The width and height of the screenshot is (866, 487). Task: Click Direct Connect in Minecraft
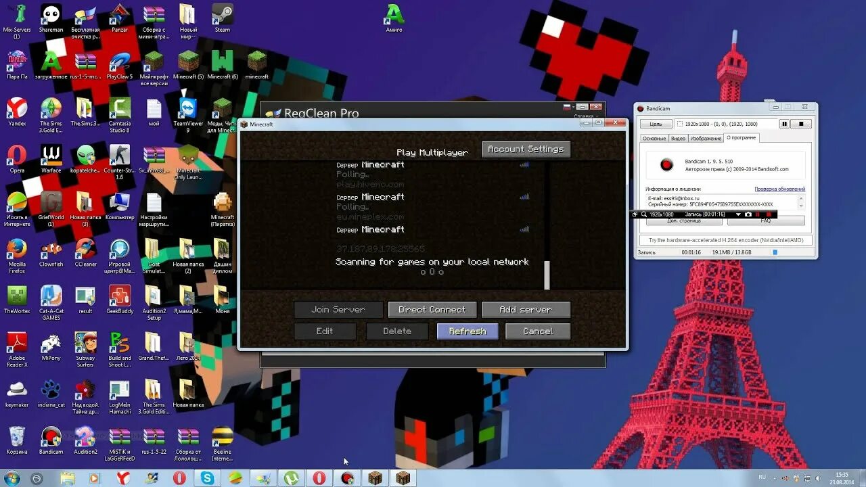[x=432, y=310]
